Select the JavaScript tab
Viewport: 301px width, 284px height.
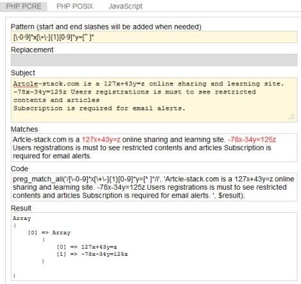[x=125, y=6]
